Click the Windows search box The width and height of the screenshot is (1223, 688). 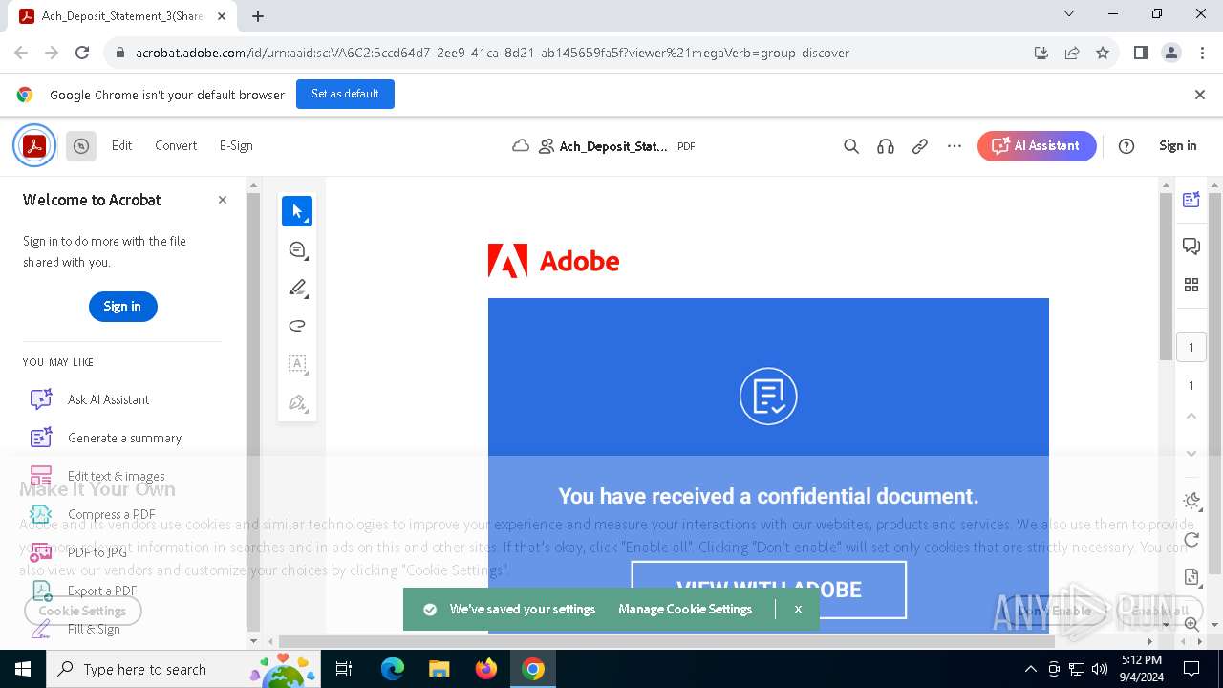(x=182, y=669)
